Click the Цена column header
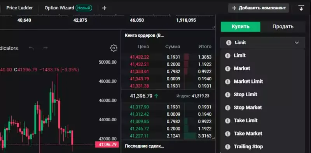Viewport: 311px width, 153px height. pos(143,47)
